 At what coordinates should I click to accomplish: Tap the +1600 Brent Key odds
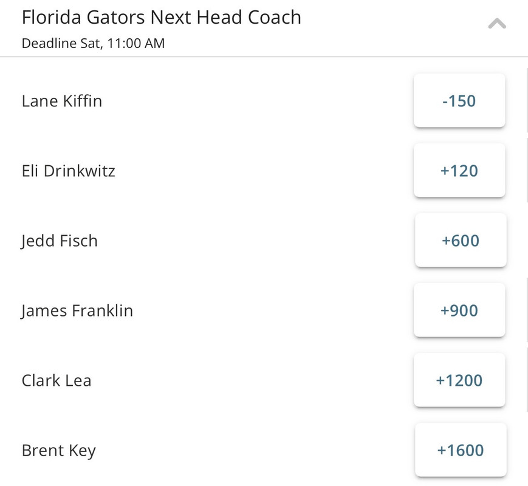pos(461,450)
